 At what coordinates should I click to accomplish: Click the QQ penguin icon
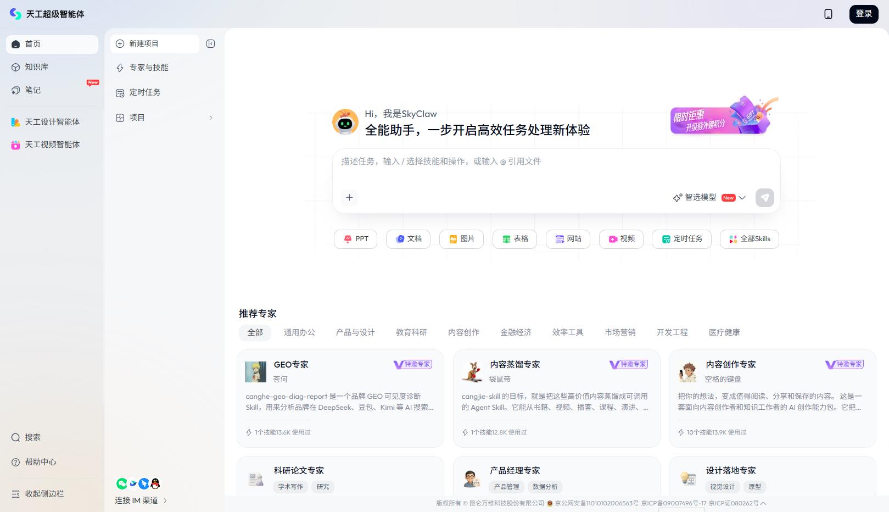tap(155, 483)
